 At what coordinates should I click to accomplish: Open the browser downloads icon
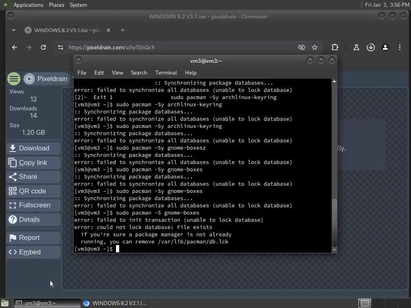[370, 47]
